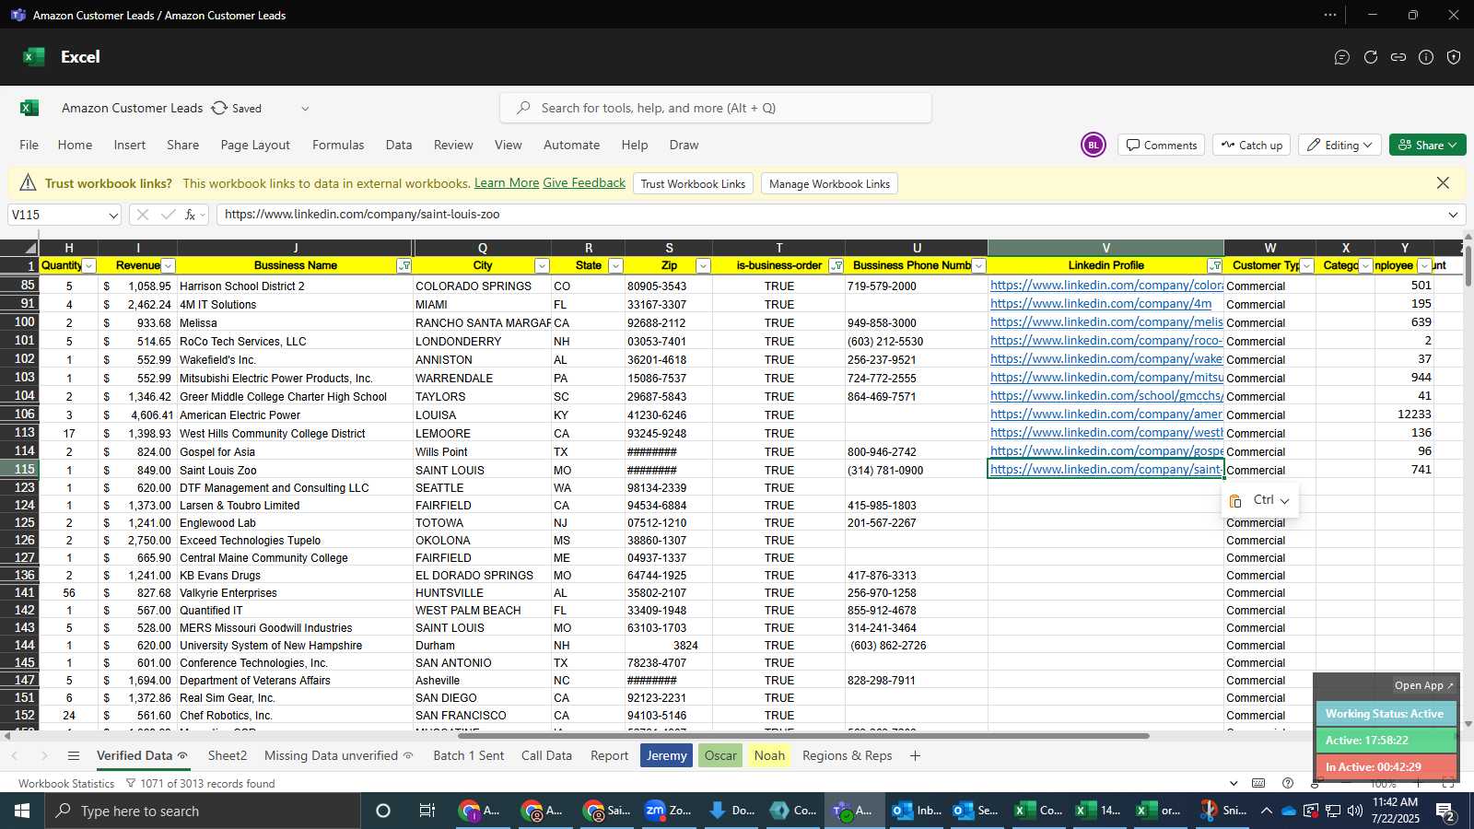Click the green Share button
Screen dimensions: 1474x829
1427,145
